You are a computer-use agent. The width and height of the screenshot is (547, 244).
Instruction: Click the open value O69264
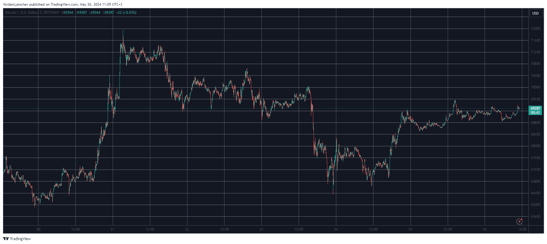(x=67, y=13)
